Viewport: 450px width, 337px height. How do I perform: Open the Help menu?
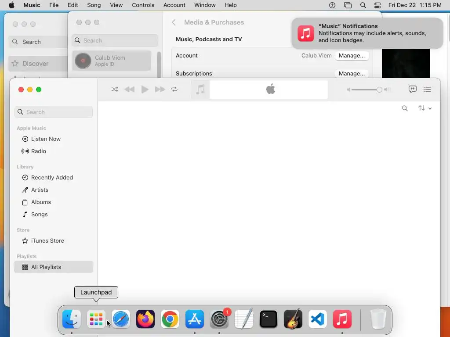[230, 5]
